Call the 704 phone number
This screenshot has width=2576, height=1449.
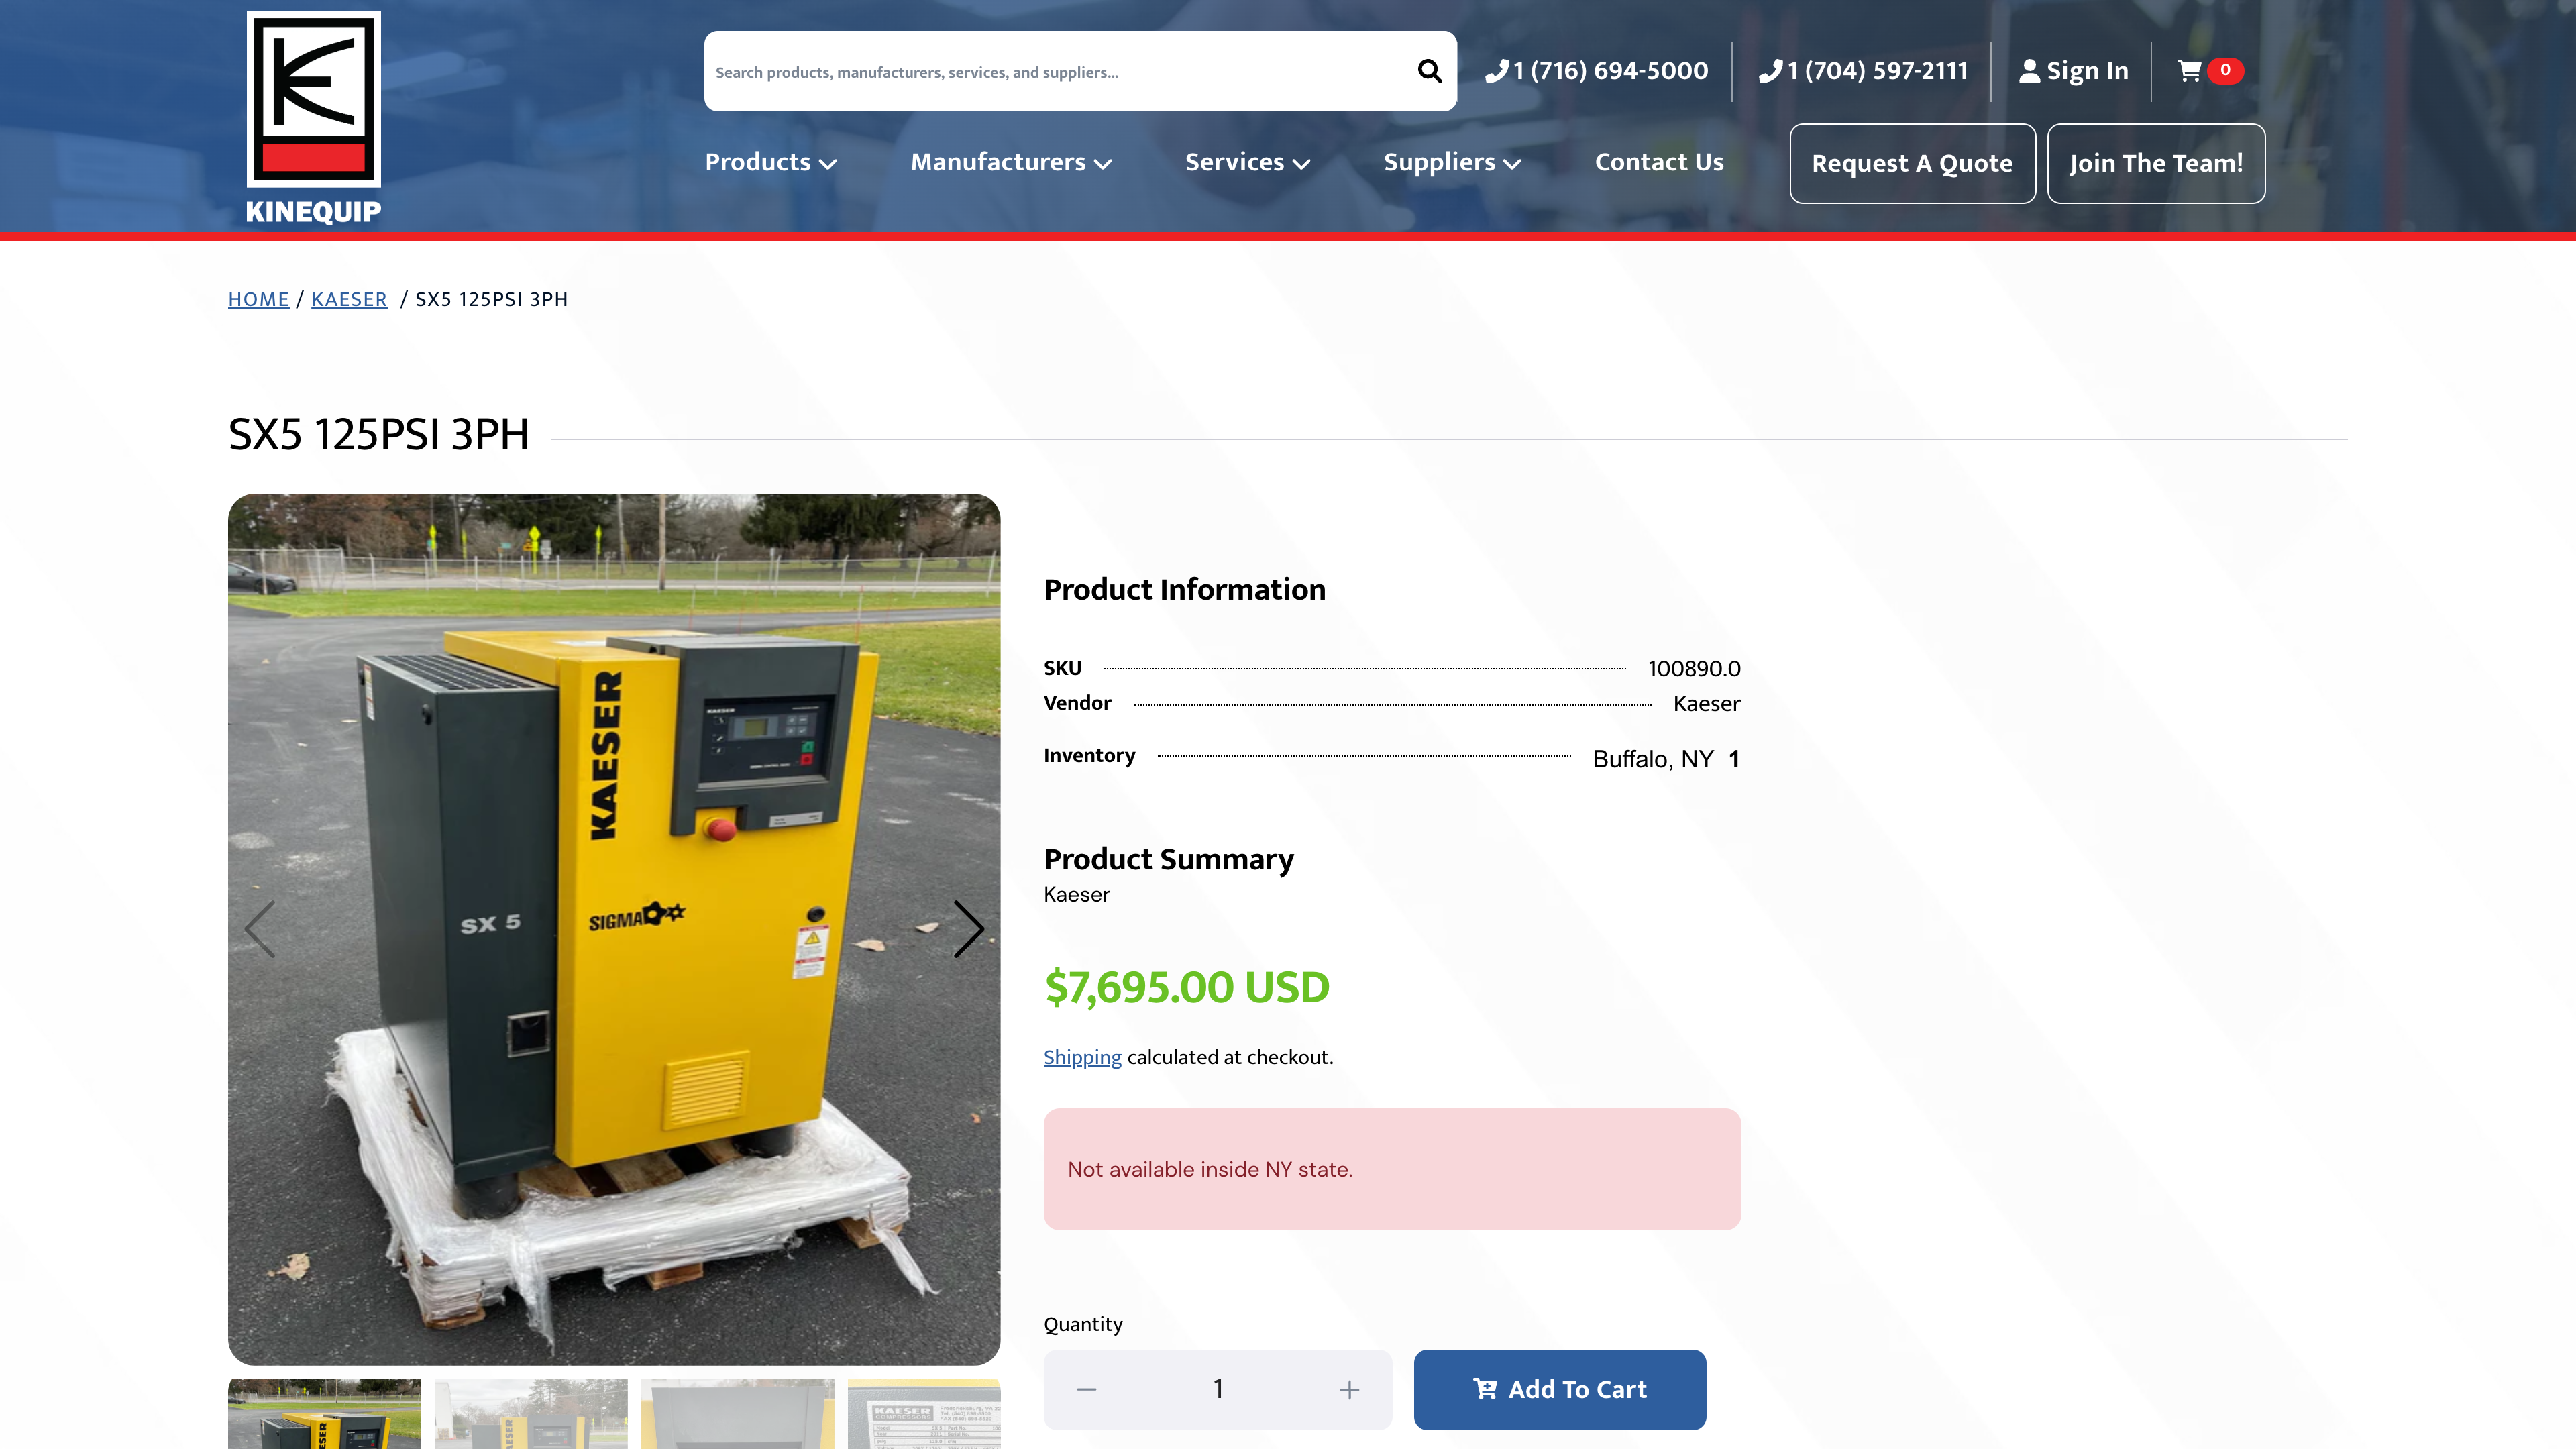(x=1864, y=71)
